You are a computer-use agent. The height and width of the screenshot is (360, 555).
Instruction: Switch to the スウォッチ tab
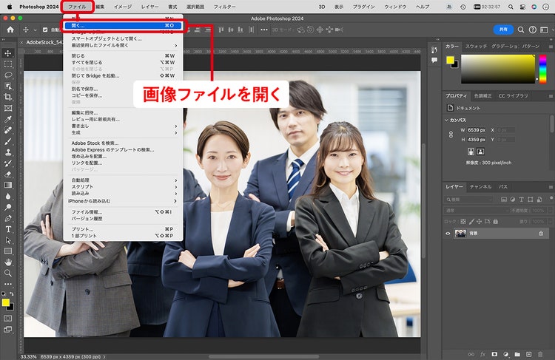coord(476,47)
